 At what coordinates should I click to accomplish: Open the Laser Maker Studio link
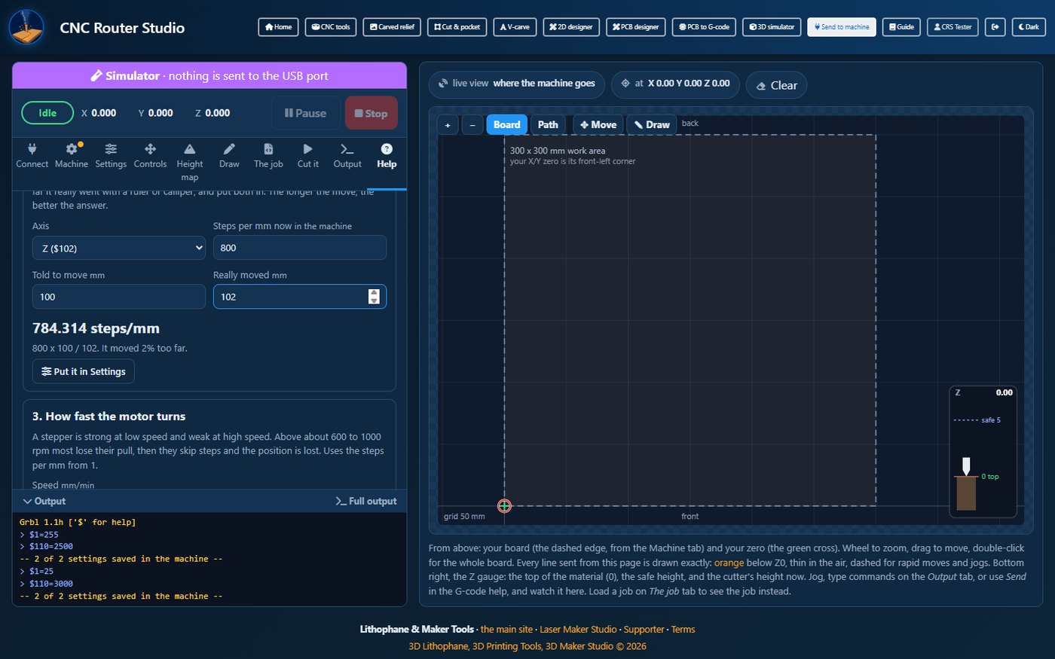pos(578,630)
